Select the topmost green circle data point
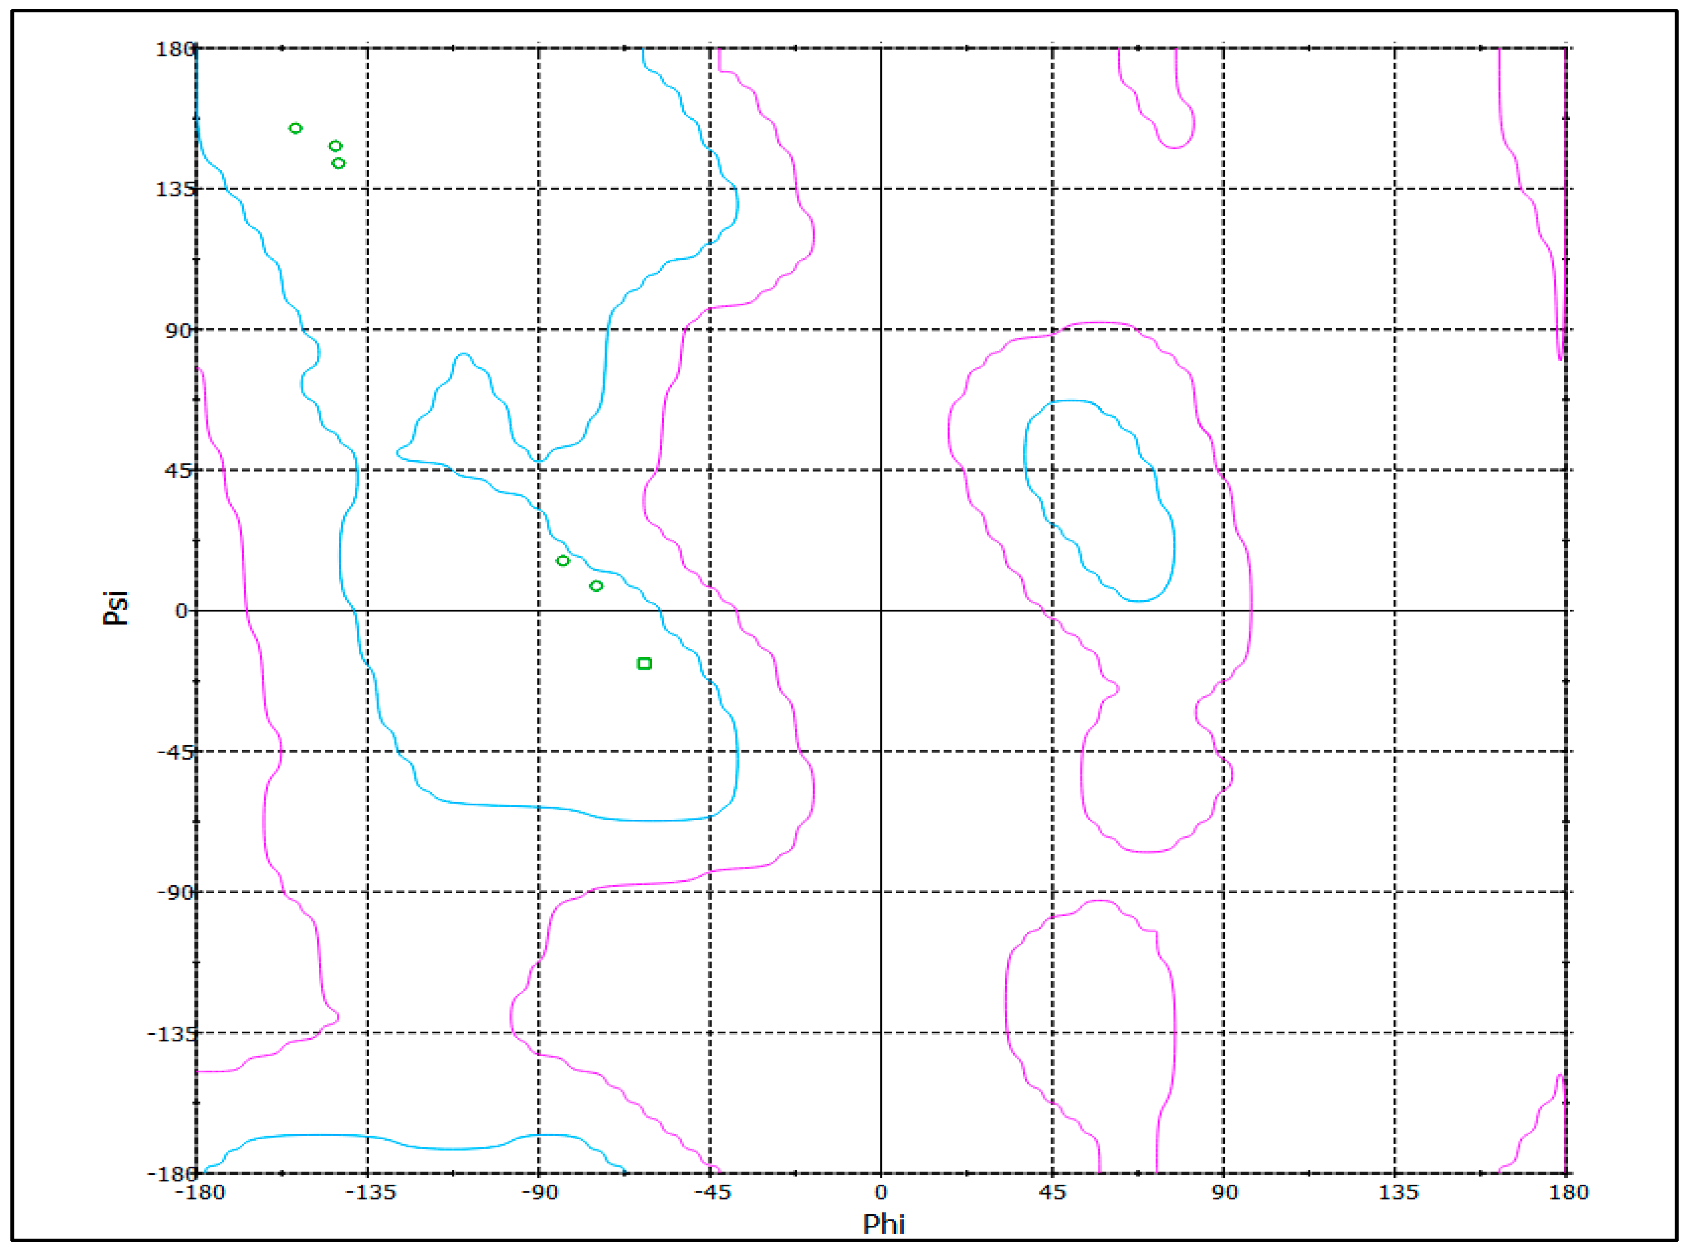The width and height of the screenshot is (1690, 1250). click(296, 129)
